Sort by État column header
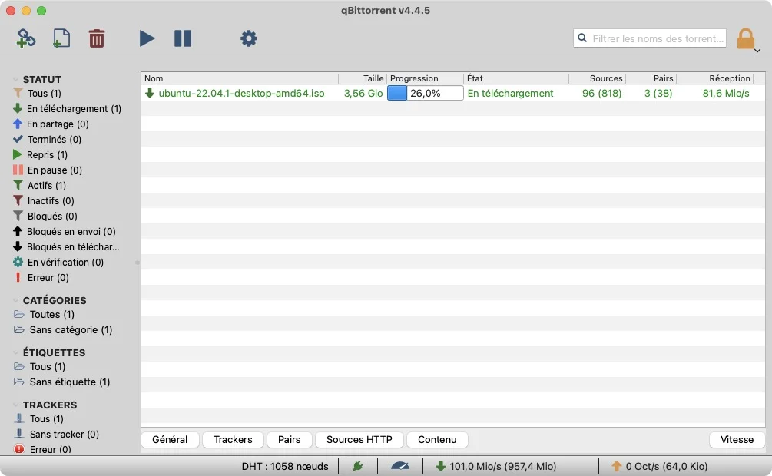772x476 pixels. [x=516, y=78]
